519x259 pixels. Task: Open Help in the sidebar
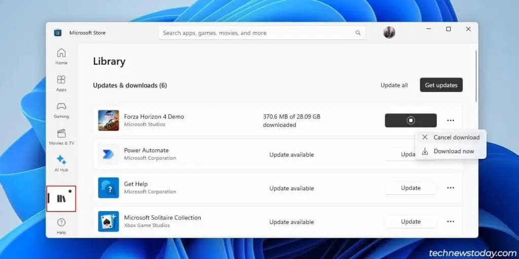[61, 226]
